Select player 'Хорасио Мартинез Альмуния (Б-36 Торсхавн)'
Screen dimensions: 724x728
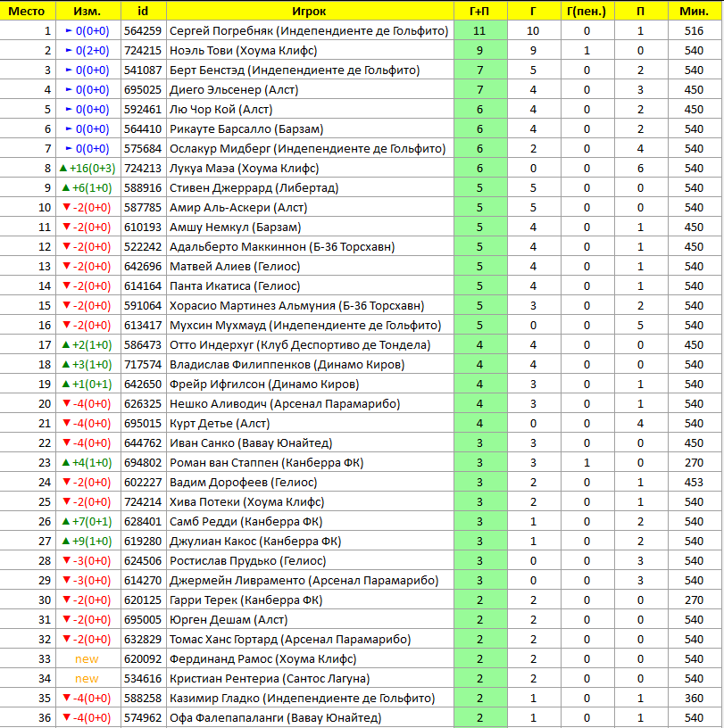[297, 305]
